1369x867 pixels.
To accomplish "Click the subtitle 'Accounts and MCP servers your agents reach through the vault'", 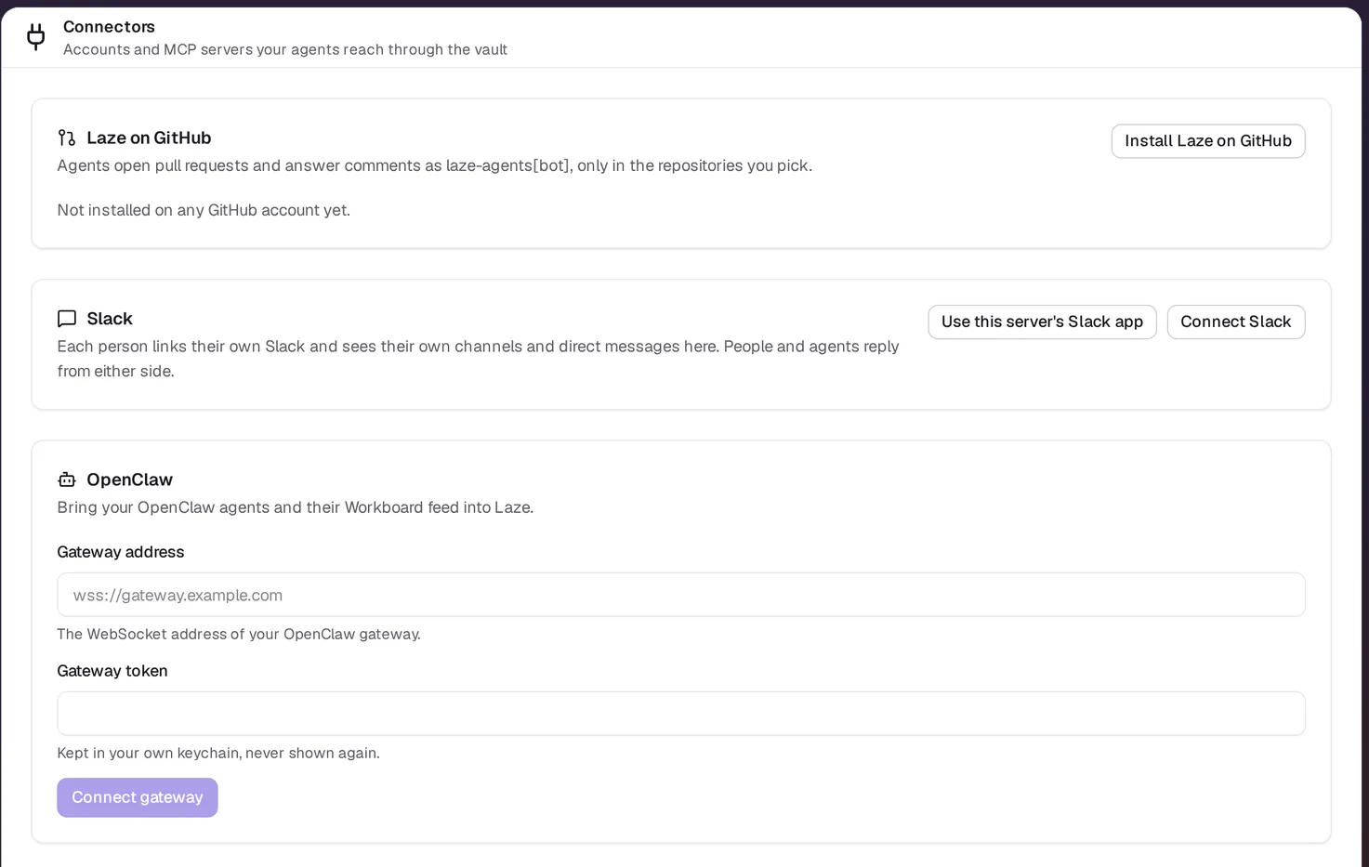I will 285,49.
